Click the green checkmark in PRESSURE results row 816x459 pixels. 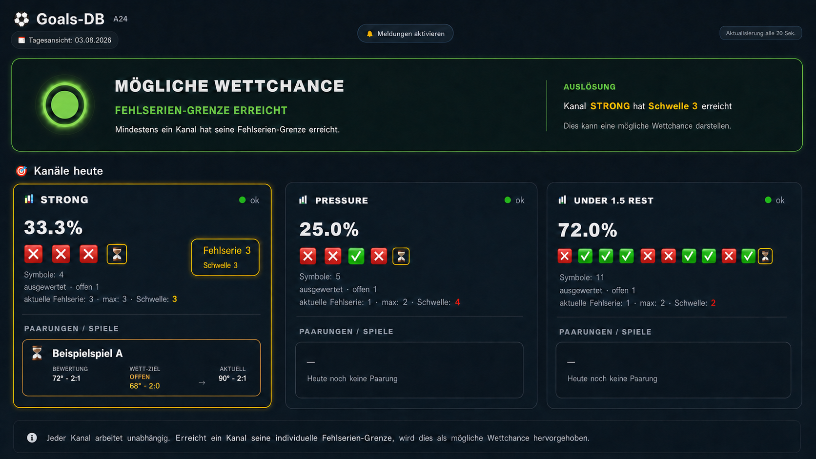pos(356,256)
